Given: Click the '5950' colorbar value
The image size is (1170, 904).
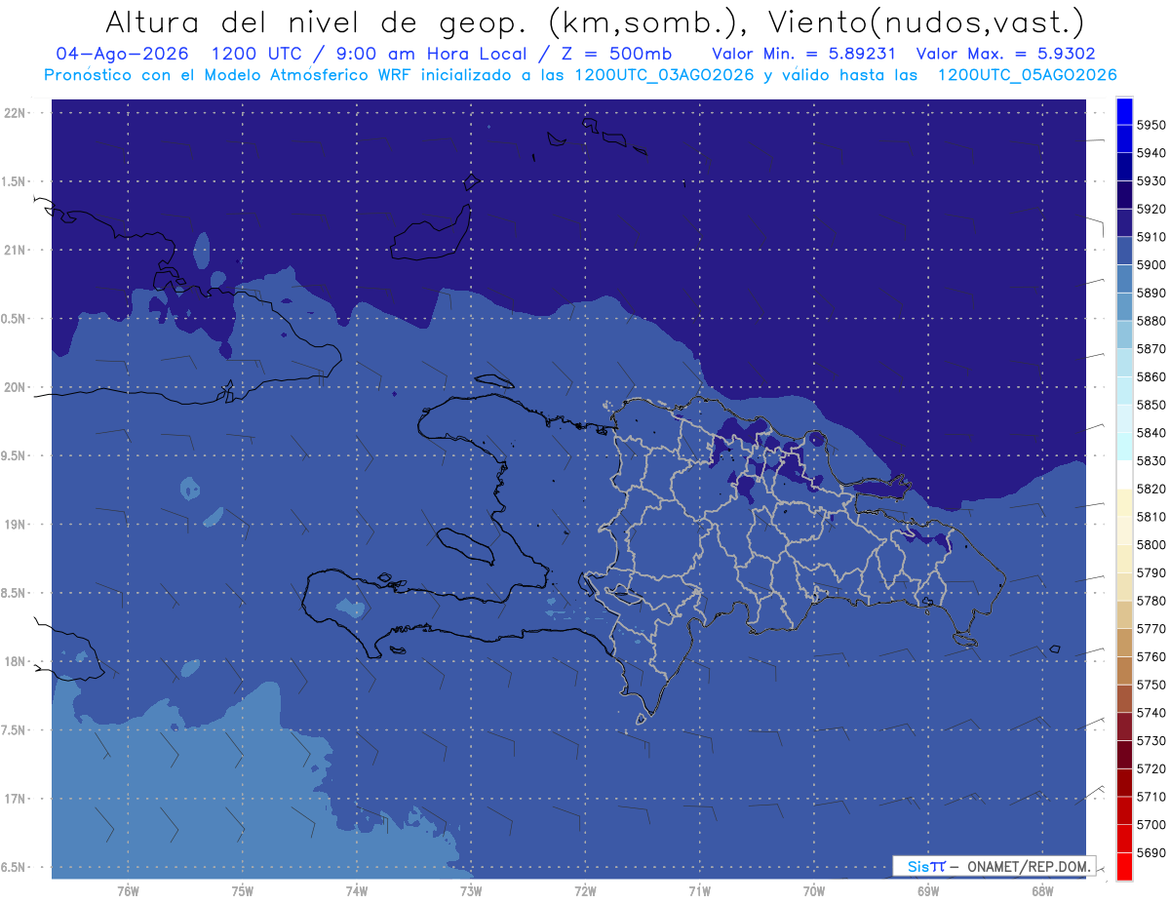Looking at the screenshot, I should (x=1150, y=126).
